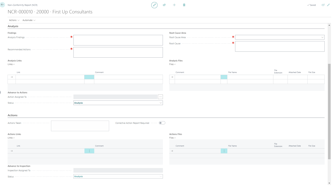Image resolution: width=332 pixels, height=186 pixels.
Task: Click the trash delete icon
Action: click(184, 5)
